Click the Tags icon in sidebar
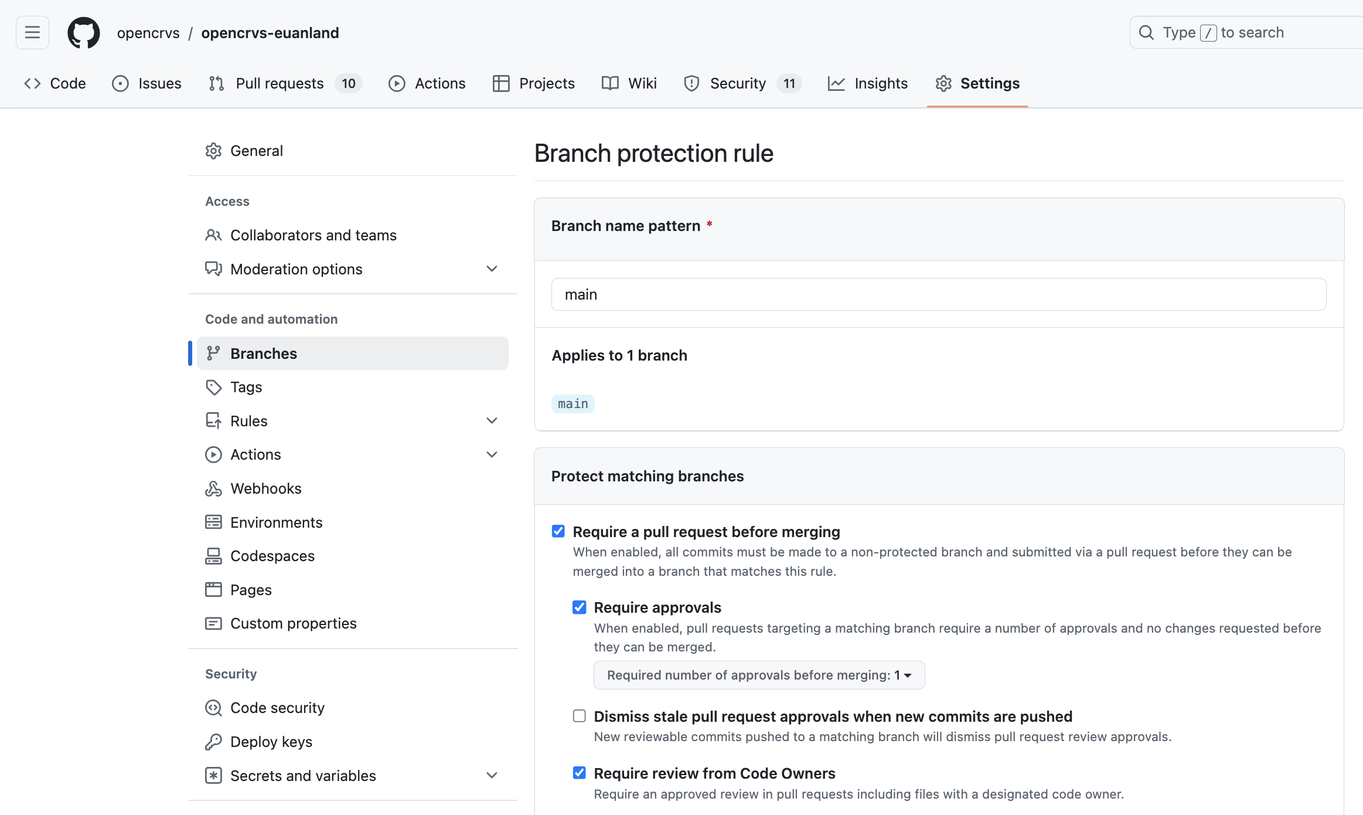This screenshot has width=1363, height=815. click(x=213, y=387)
